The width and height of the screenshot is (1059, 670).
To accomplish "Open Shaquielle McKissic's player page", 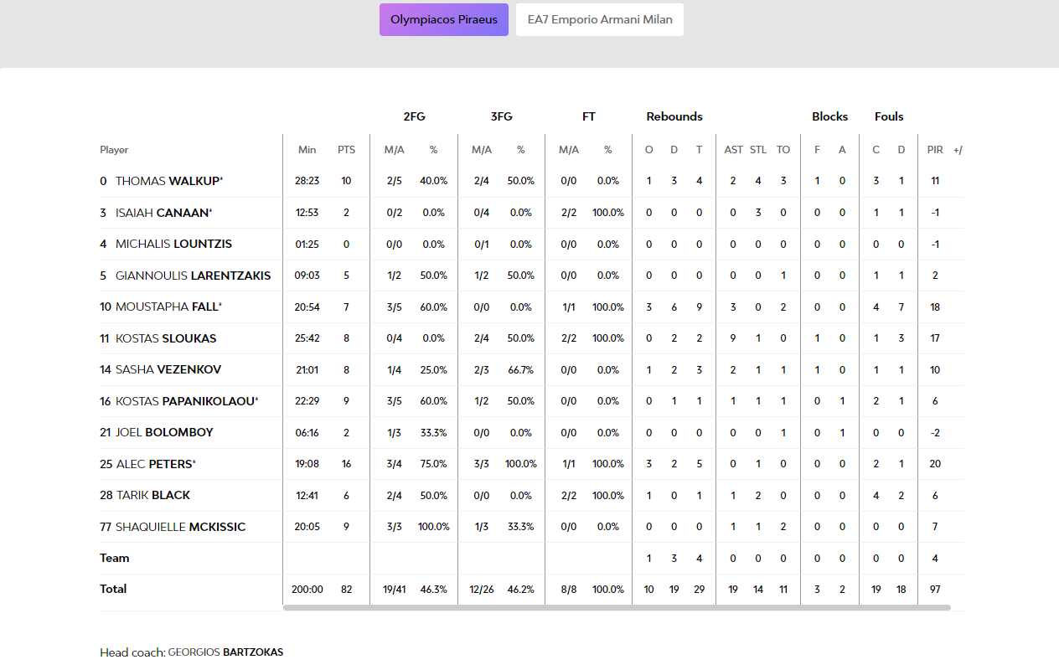I will [180, 527].
